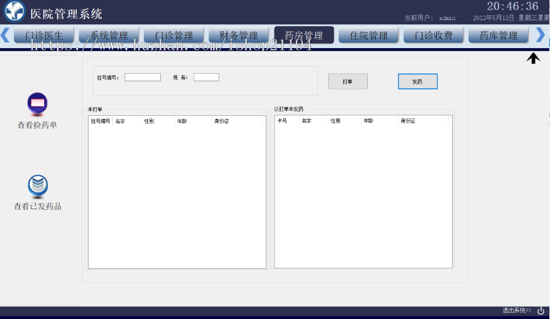This screenshot has width=550, height=319.
Task: Switch to 药库管理 tab
Action: [499, 35]
